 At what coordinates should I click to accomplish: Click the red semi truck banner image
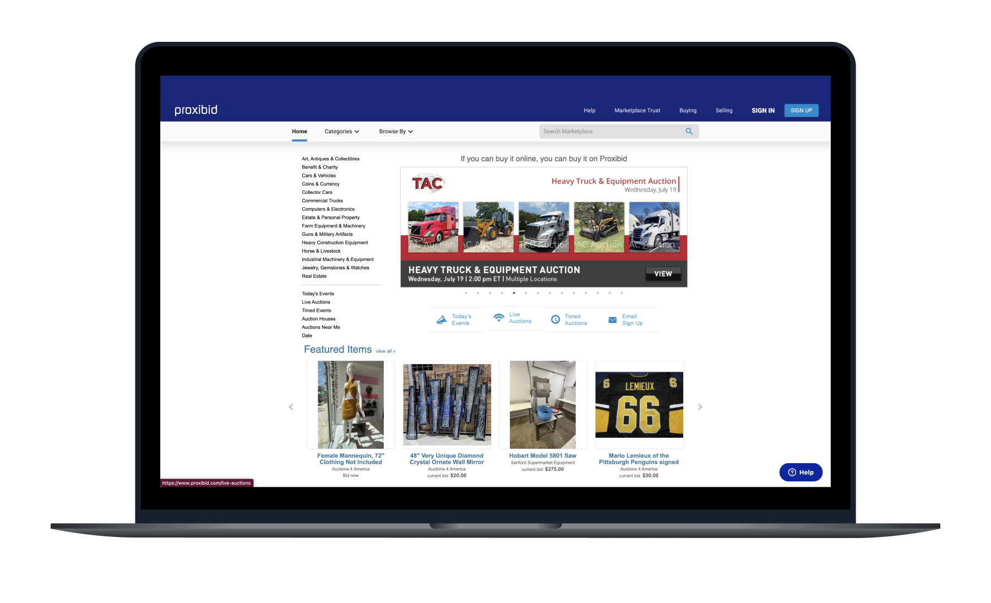click(433, 227)
